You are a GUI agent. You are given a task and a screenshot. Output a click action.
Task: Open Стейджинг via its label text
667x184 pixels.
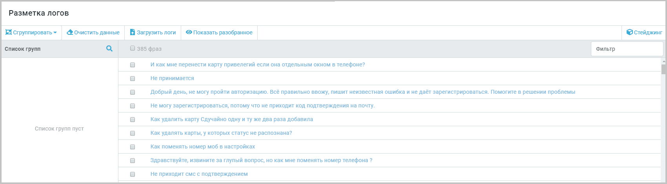pyautogui.click(x=648, y=32)
